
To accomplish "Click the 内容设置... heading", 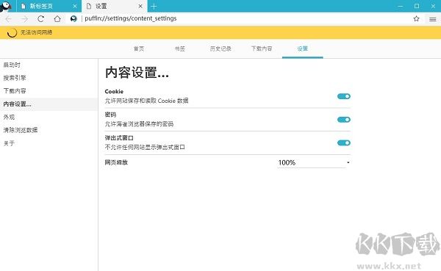I will (x=137, y=73).
